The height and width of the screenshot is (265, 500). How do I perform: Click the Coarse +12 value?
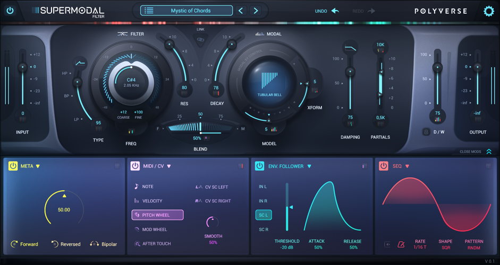tap(123, 112)
